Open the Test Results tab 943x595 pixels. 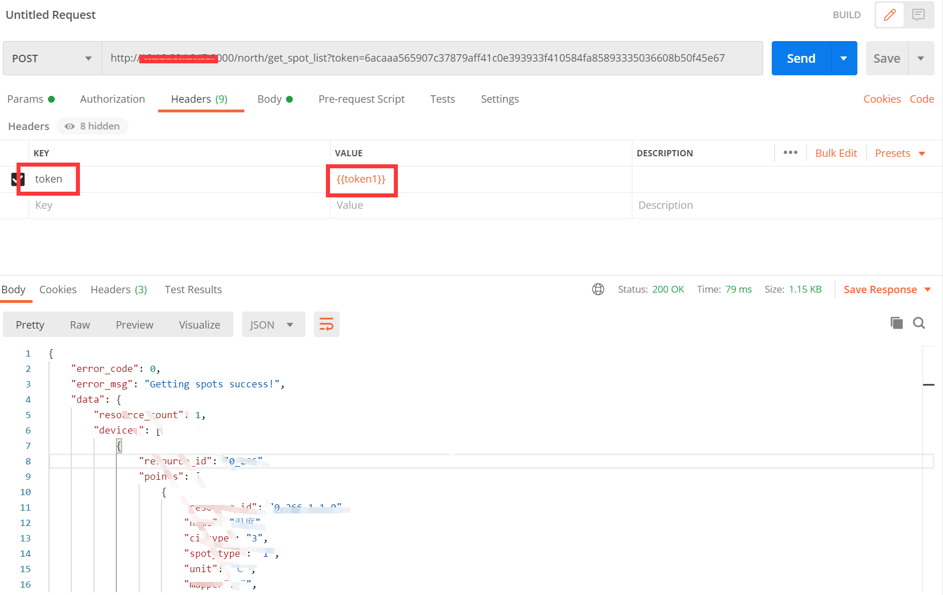pyautogui.click(x=193, y=289)
